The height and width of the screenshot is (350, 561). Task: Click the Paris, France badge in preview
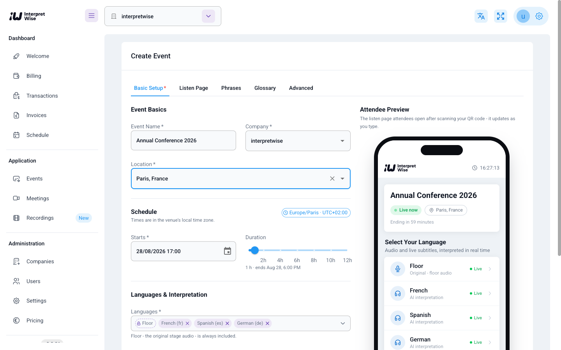[x=446, y=210]
